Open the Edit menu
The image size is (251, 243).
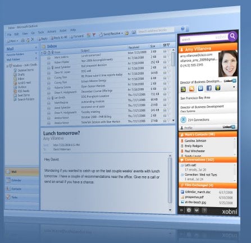pos(17,34)
